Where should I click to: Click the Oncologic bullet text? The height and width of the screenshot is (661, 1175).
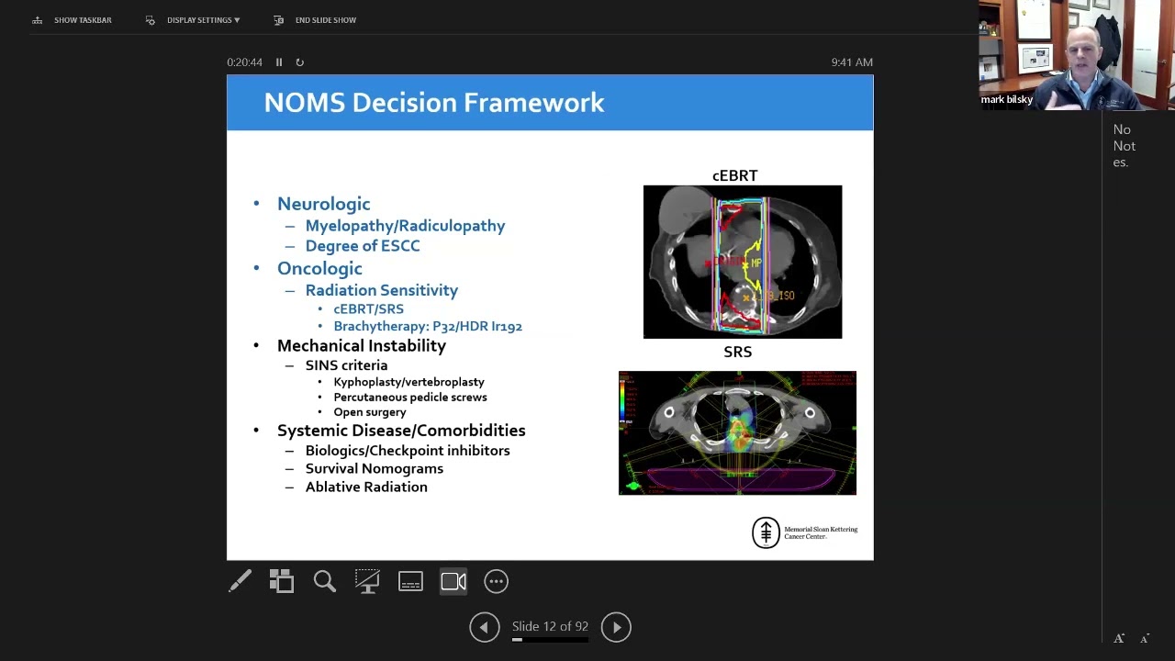319,268
